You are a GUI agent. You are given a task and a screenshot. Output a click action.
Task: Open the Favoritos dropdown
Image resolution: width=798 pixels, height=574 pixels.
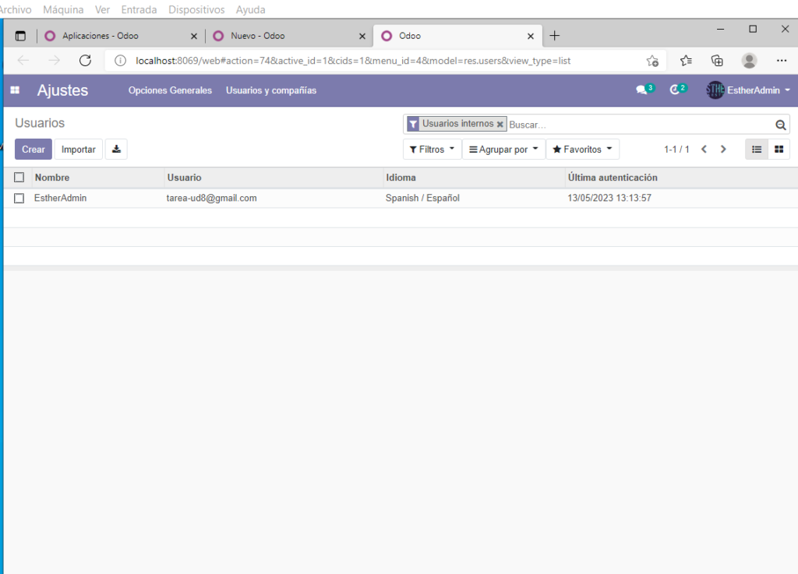coord(582,150)
